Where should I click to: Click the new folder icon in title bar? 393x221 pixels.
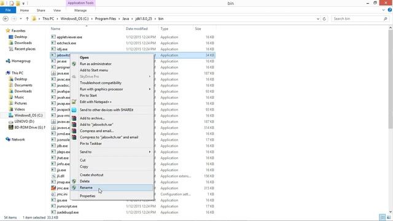18,3
